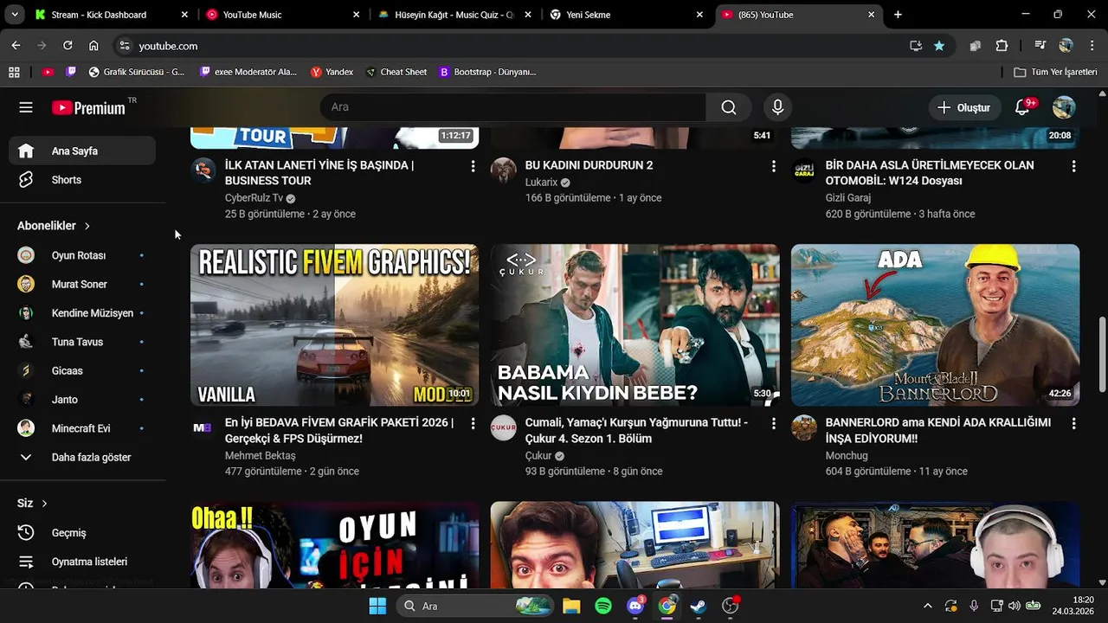This screenshot has height=623, width=1108.
Task: Go to Ana Sayfa in sidebar
Action: coord(82,151)
